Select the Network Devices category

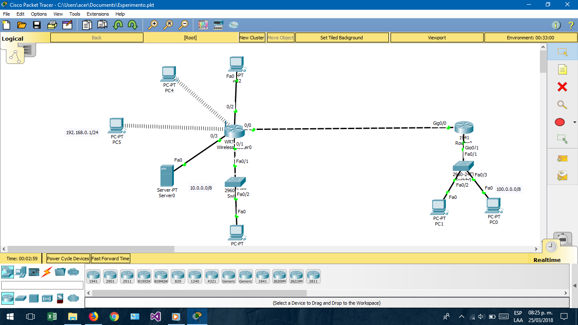point(8,272)
